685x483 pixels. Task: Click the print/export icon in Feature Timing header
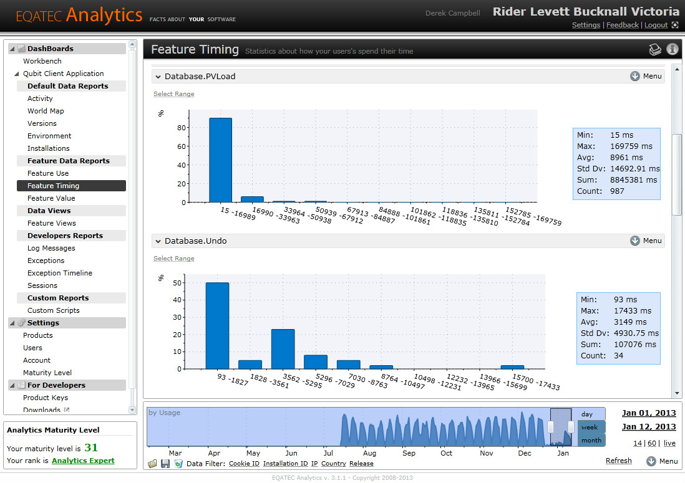(x=655, y=49)
